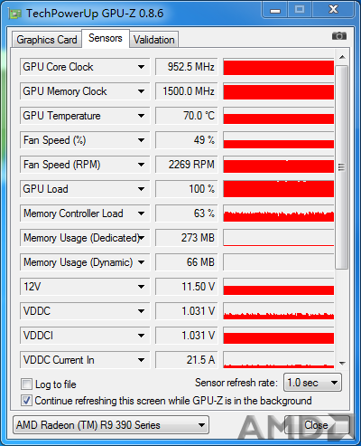Screen dimensions: 361x446
Task: Click the scroll down arrow of sensor list
Action: [x=342, y=363]
